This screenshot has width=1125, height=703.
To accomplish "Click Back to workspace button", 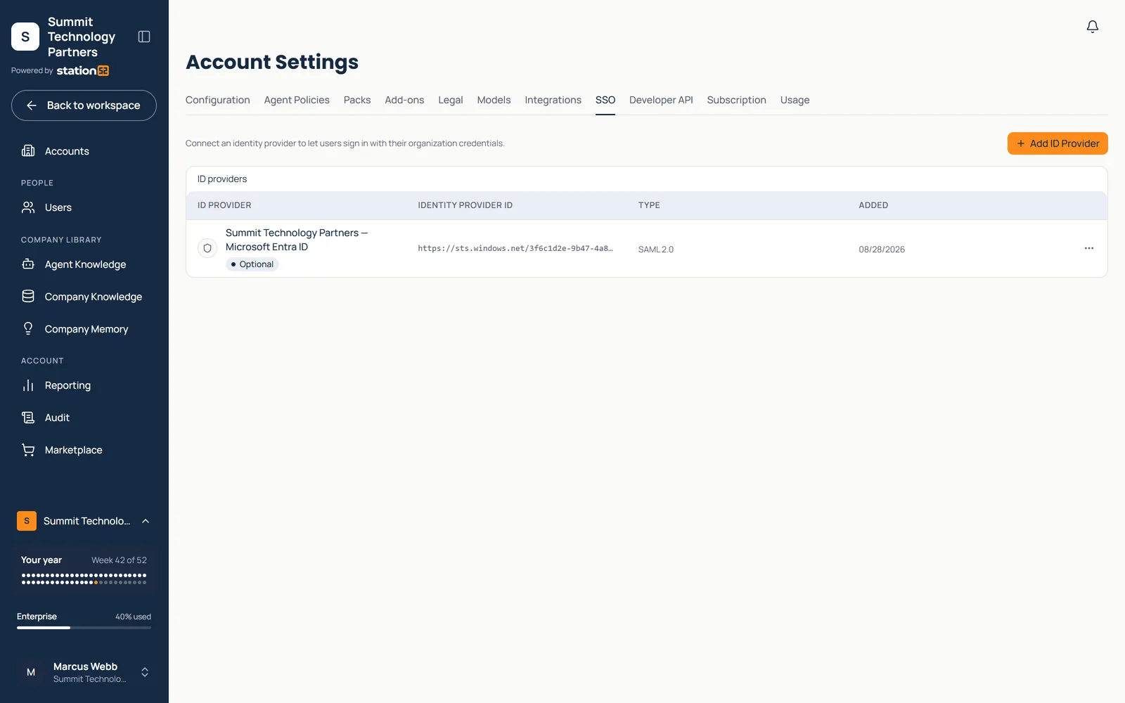I will (x=84, y=105).
